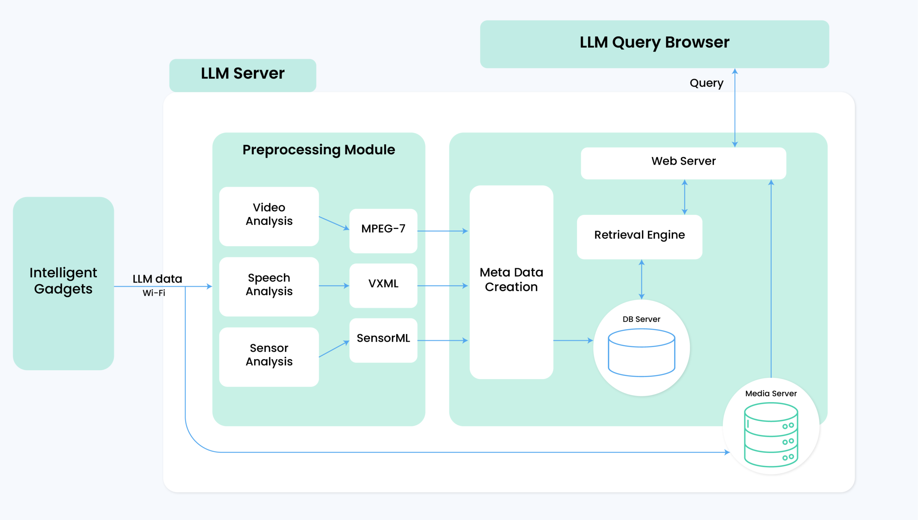The image size is (918, 520).
Task: Select the SensorML box
Action: pos(383,340)
